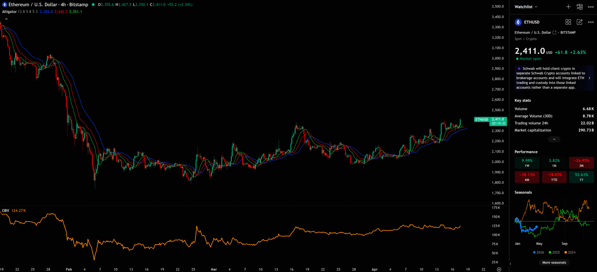
Task: Click the external link icon beside U.S. Dollar
Action: pos(554,32)
